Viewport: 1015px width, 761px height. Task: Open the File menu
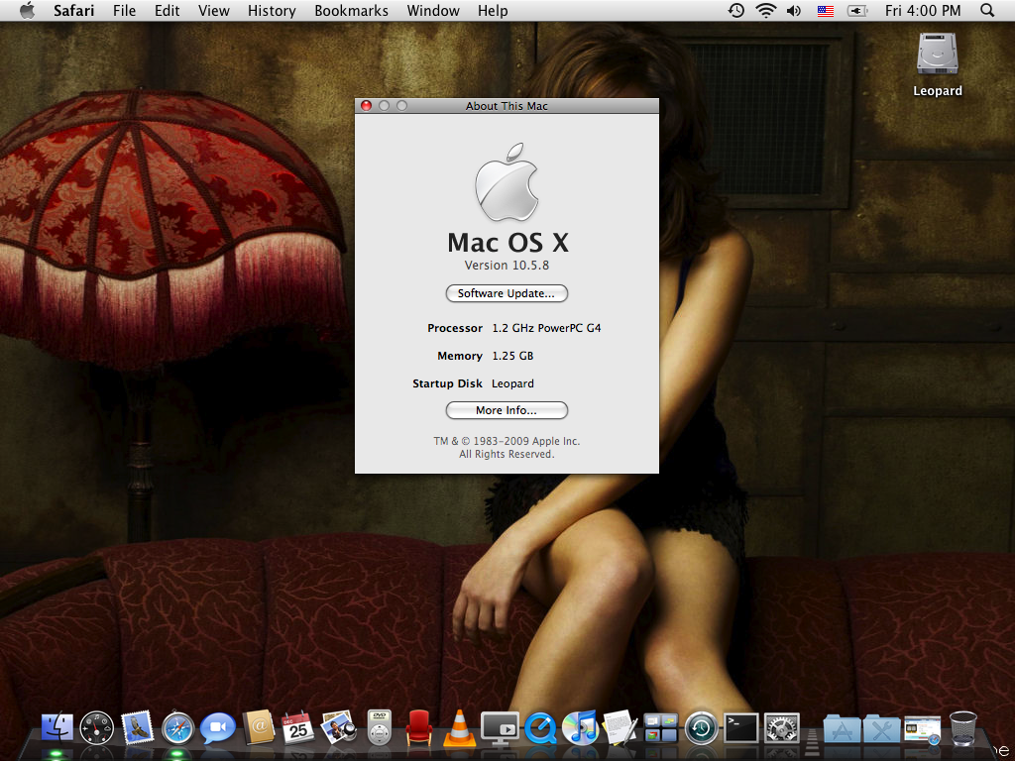pyautogui.click(x=124, y=10)
